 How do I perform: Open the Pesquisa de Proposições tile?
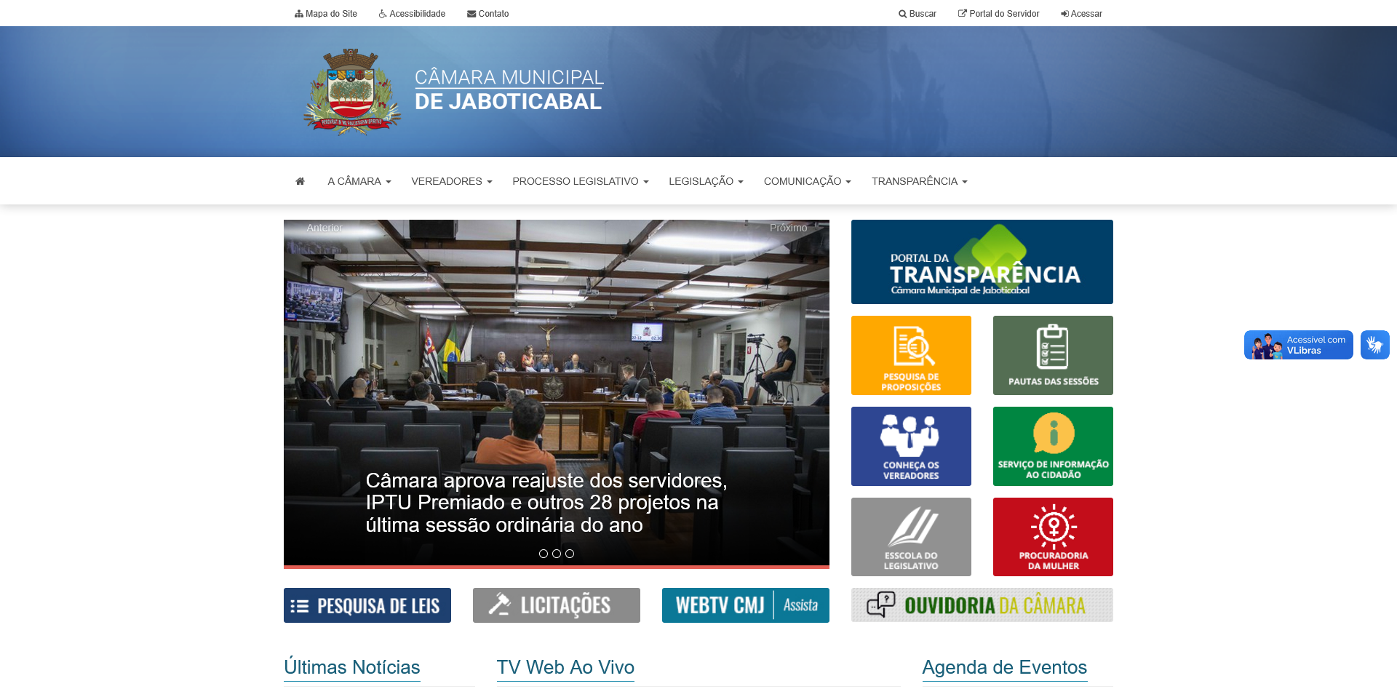point(911,355)
